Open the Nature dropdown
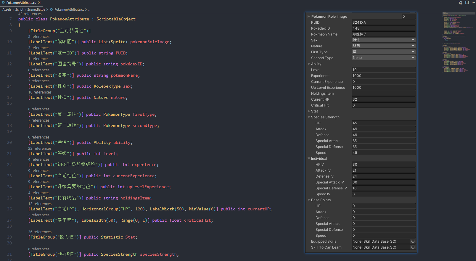Screen dimensions: 476x261 pos(383,46)
